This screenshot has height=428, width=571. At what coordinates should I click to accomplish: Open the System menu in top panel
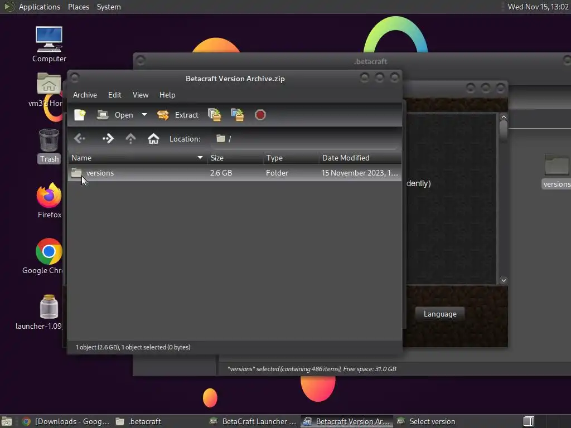coord(109,7)
